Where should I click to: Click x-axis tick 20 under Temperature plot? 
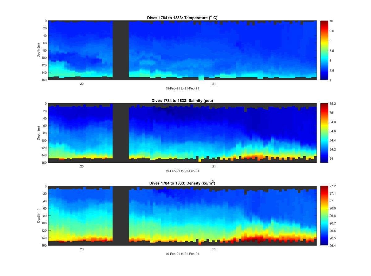[82, 84]
